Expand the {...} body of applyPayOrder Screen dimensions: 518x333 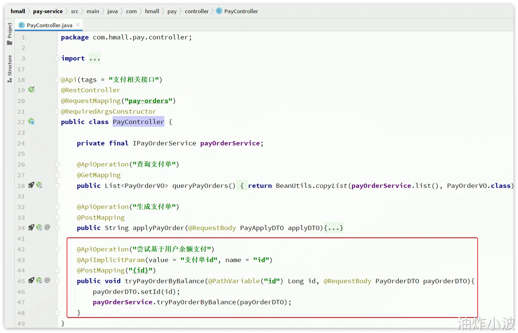[334, 228]
